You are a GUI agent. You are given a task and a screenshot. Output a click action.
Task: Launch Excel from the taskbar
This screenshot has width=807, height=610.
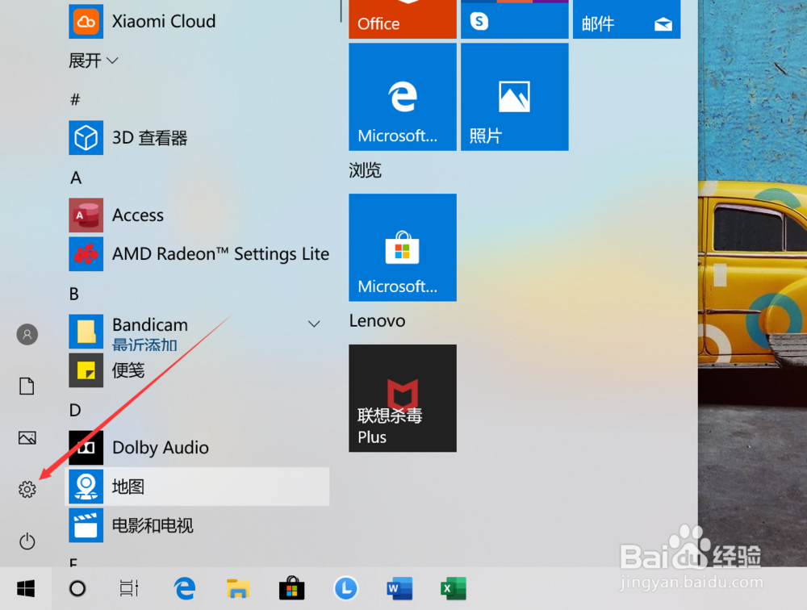454,588
